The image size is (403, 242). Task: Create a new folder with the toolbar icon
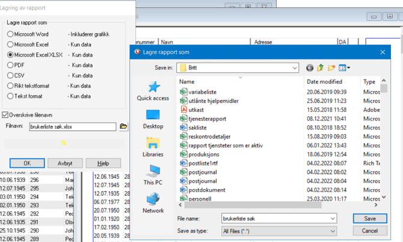point(331,68)
